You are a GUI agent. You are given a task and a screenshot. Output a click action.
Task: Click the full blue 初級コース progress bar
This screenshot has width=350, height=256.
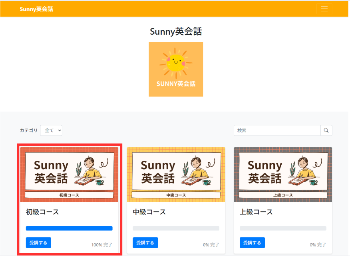click(69, 228)
